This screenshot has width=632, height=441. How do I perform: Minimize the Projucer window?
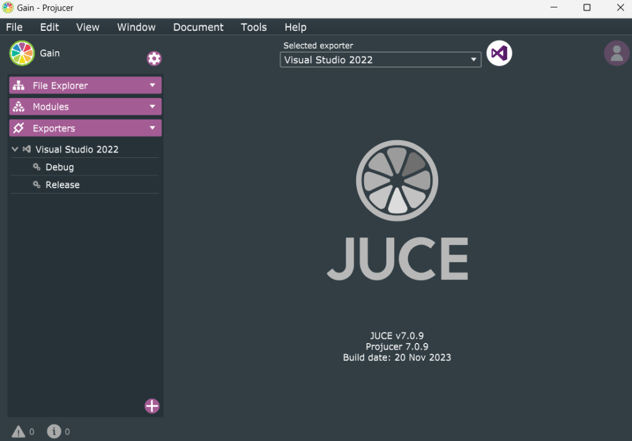click(x=554, y=7)
